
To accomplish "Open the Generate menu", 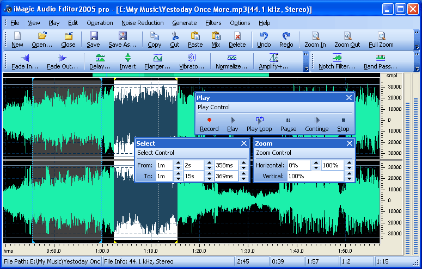I will point(185,23).
